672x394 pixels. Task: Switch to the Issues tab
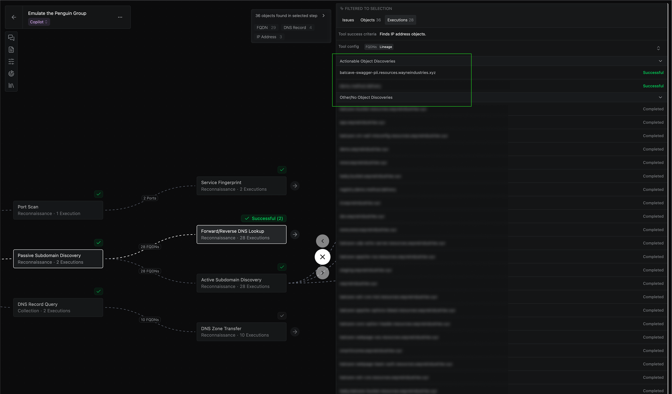pos(348,20)
